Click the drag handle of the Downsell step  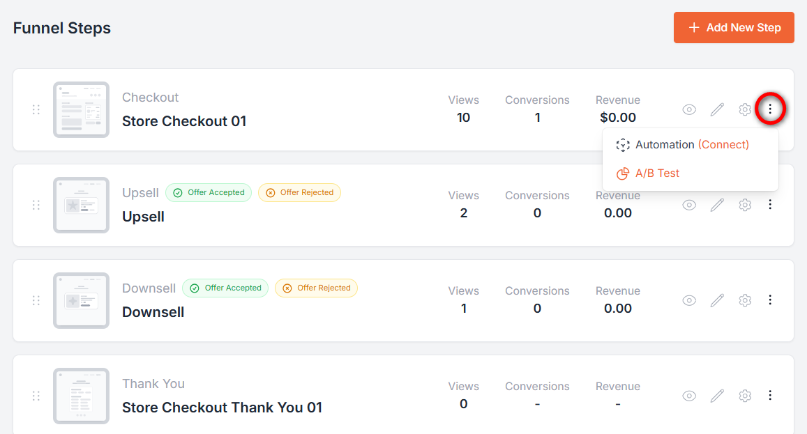pos(36,300)
